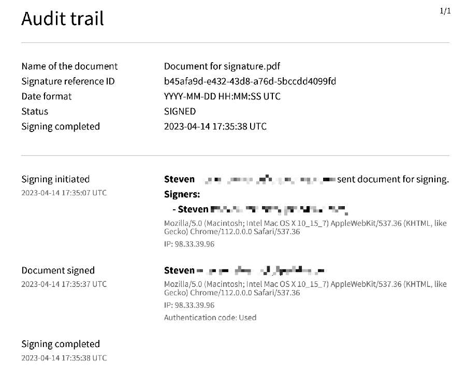Click the first IP address 98.33.39.96
This screenshot has width=466, height=375.
[x=189, y=244]
